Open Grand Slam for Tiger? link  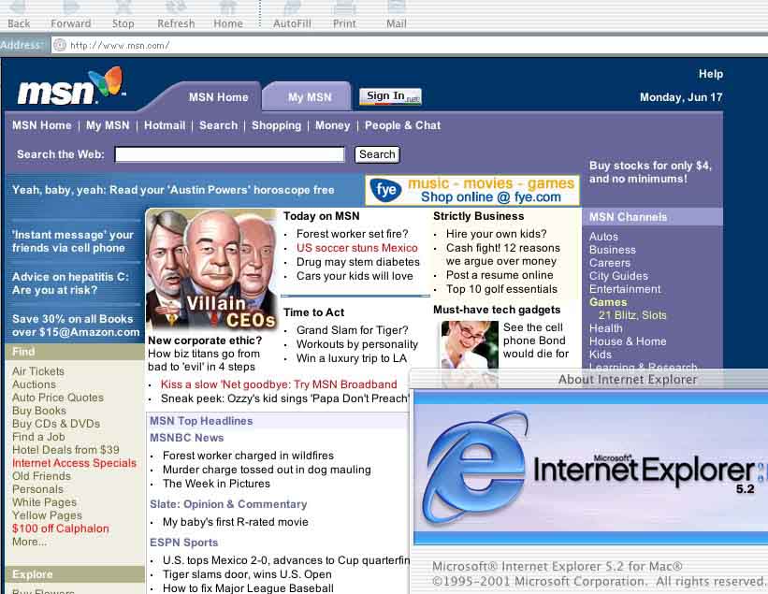point(352,330)
